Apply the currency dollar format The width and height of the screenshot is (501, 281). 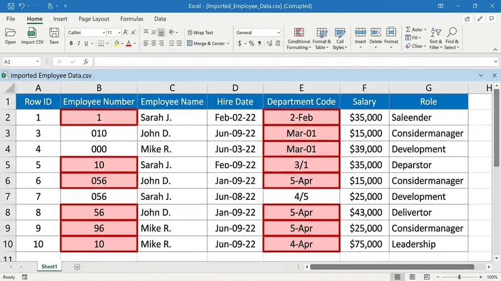tap(239, 43)
